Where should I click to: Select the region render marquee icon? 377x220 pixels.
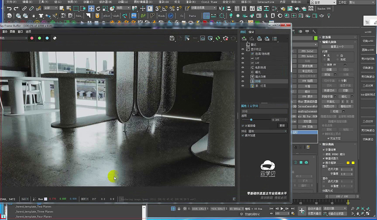187,38
